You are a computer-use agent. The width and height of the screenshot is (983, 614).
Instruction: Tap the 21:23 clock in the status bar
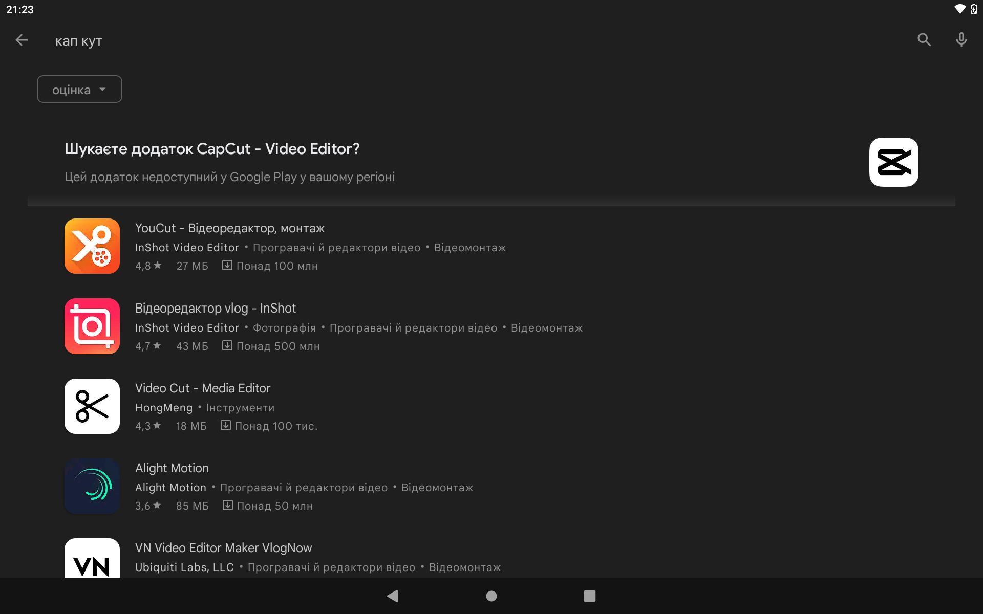(x=20, y=10)
